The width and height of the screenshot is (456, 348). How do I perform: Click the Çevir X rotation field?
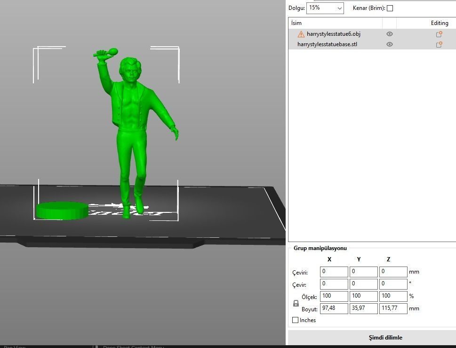click(x=334, y=284)
